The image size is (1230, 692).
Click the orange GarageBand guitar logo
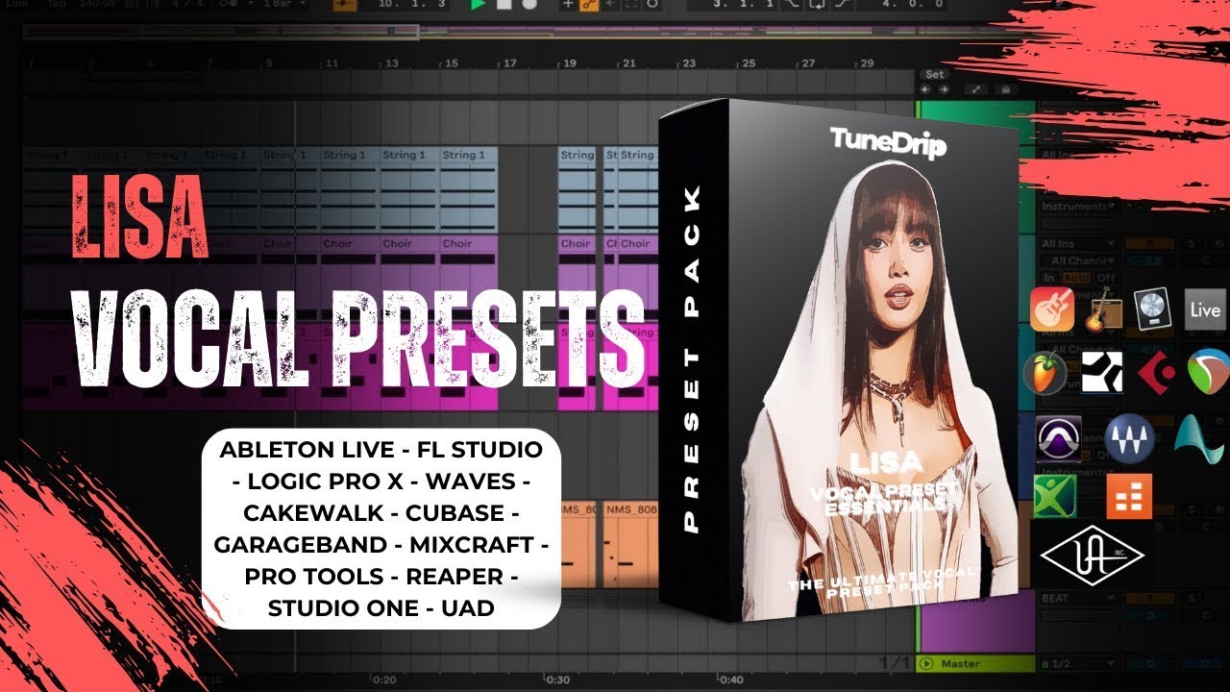1052,309
